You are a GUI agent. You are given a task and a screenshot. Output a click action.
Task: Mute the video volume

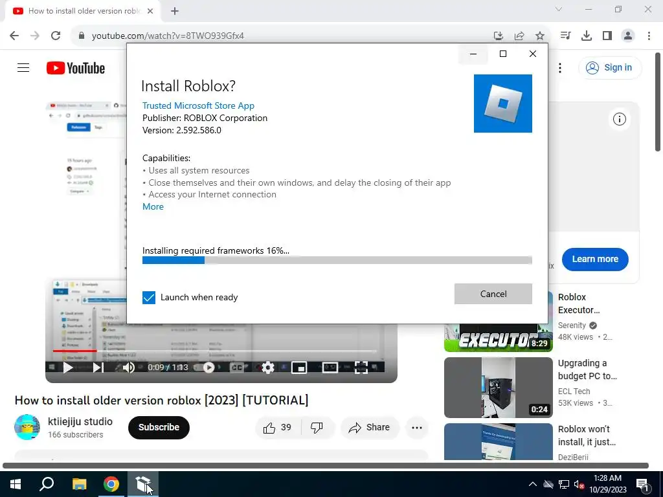point(129,368)
